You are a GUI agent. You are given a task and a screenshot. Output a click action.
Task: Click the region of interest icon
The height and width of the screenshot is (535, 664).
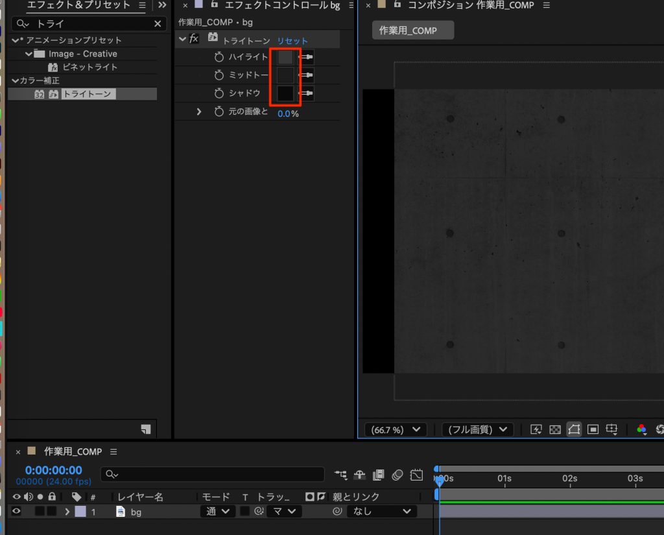593,429
